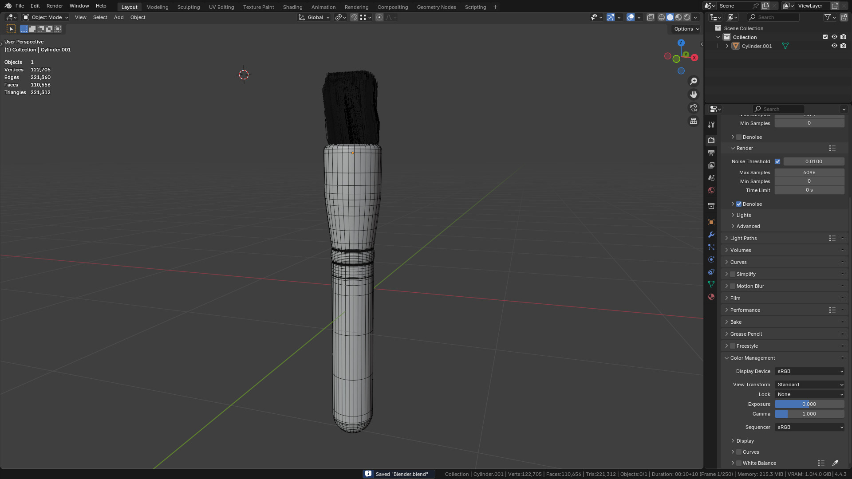Viewport: 852px width, 479px height.
Task: Enable the Motion Blur checkbox
Action: [x=733, y=286]
